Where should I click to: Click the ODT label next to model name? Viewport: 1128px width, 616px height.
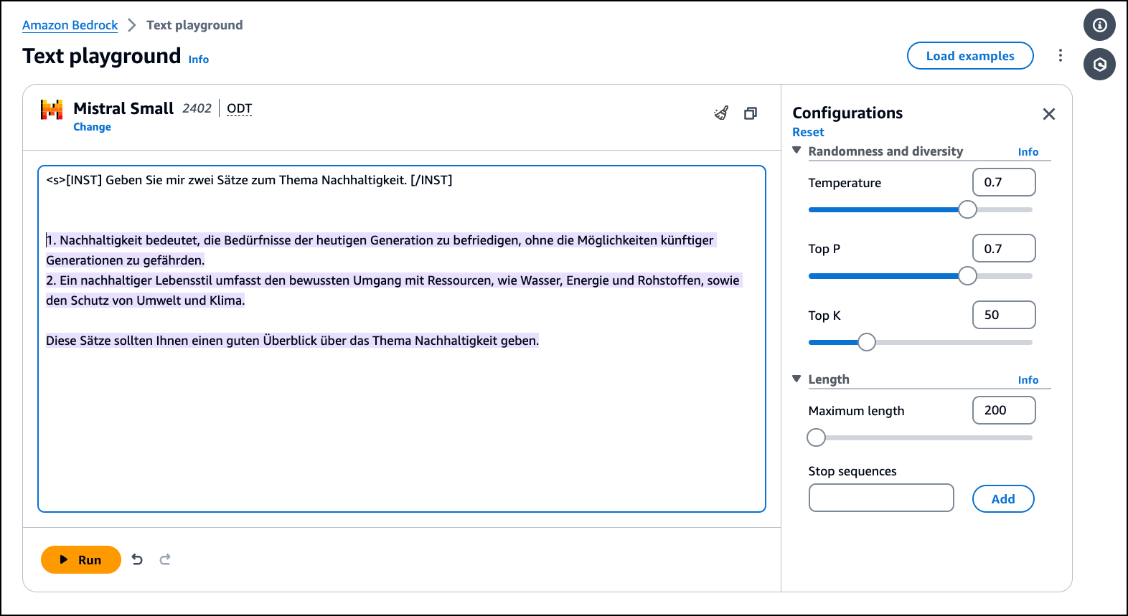(x=240, y=108)
